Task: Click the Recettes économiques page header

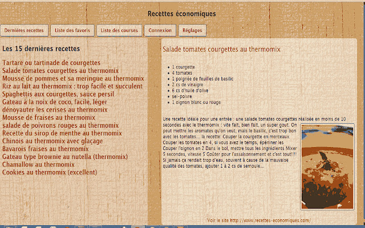Action: pos(181,14)
